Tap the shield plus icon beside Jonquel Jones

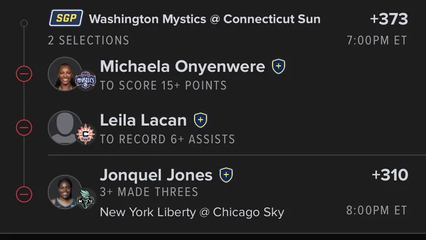226,175
